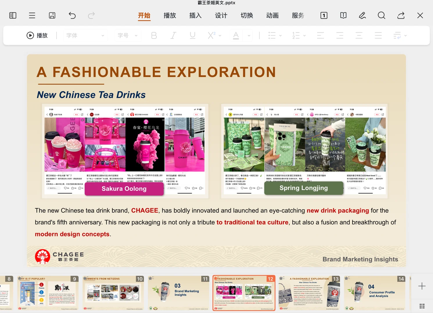433x313 pixels.
Task: Open slide 14 Consumer Profile and Analysis thumbnail
Action: point(375,293)
